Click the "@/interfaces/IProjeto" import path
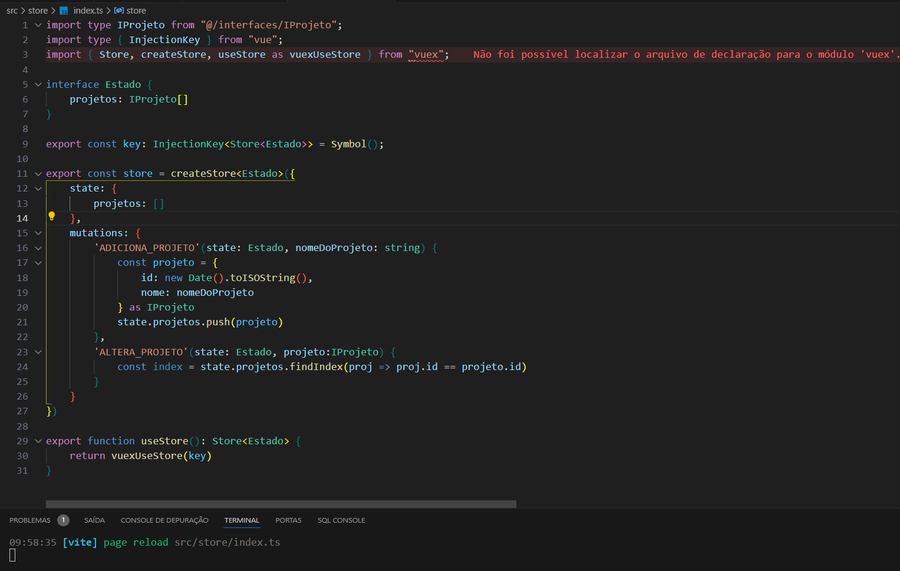900x571 pixels. 269,25
